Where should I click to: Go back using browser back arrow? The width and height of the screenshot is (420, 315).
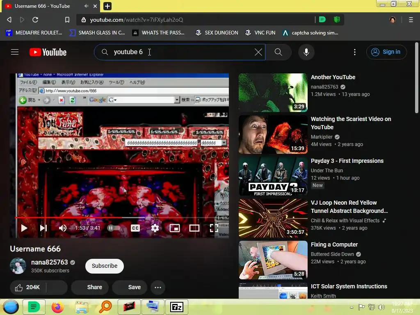9,20
